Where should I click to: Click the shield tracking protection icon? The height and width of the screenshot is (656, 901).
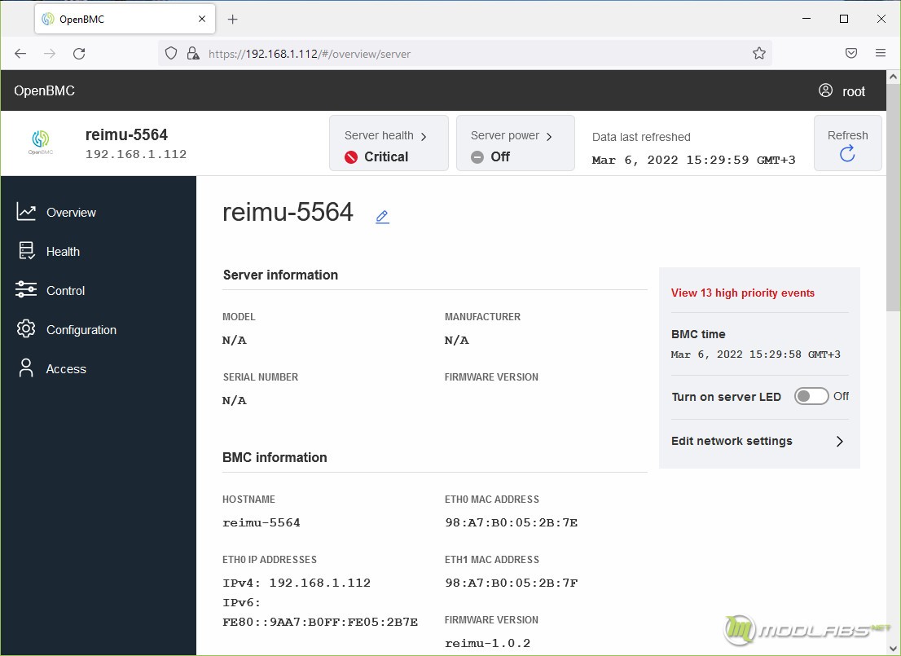(170, 54)
